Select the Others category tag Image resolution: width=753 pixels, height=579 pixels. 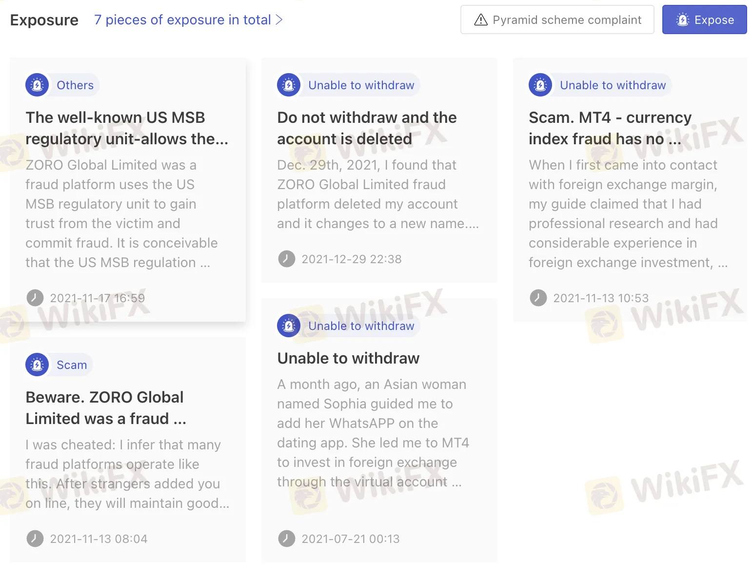point(75,85)
